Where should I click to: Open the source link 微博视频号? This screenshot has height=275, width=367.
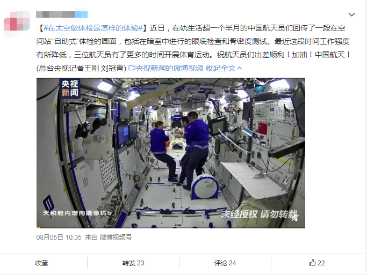(116, 237)
